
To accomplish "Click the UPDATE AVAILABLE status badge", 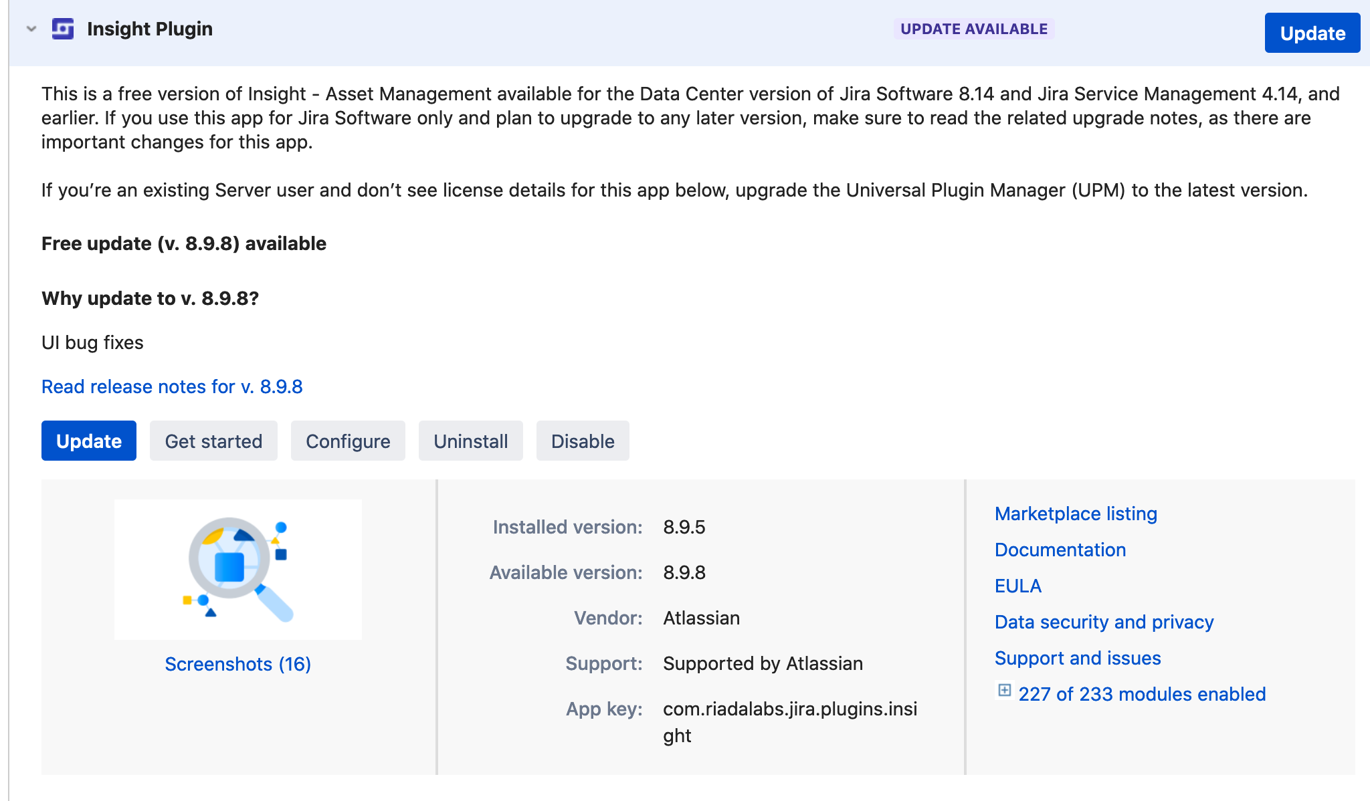I will point(973,29).
